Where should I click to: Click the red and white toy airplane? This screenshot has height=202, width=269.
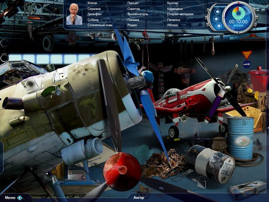click(x=189, y=103)
